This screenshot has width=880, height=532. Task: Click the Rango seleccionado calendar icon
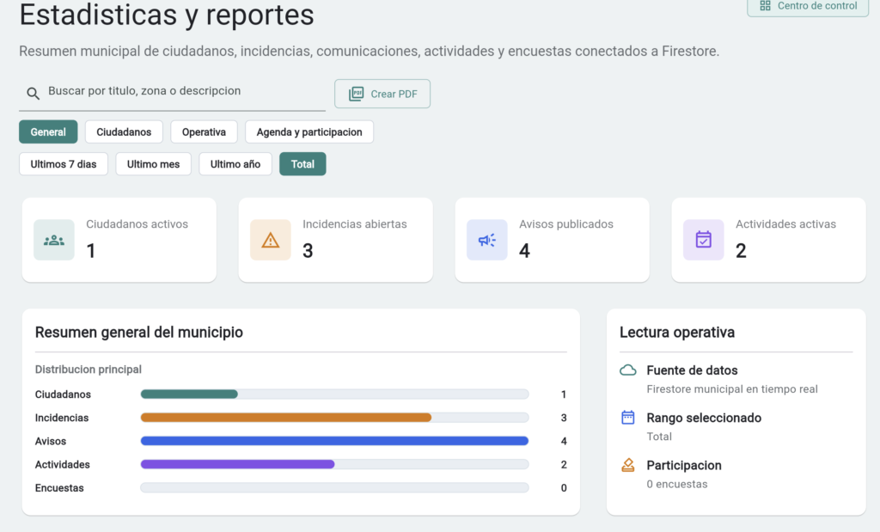[628, 418]
